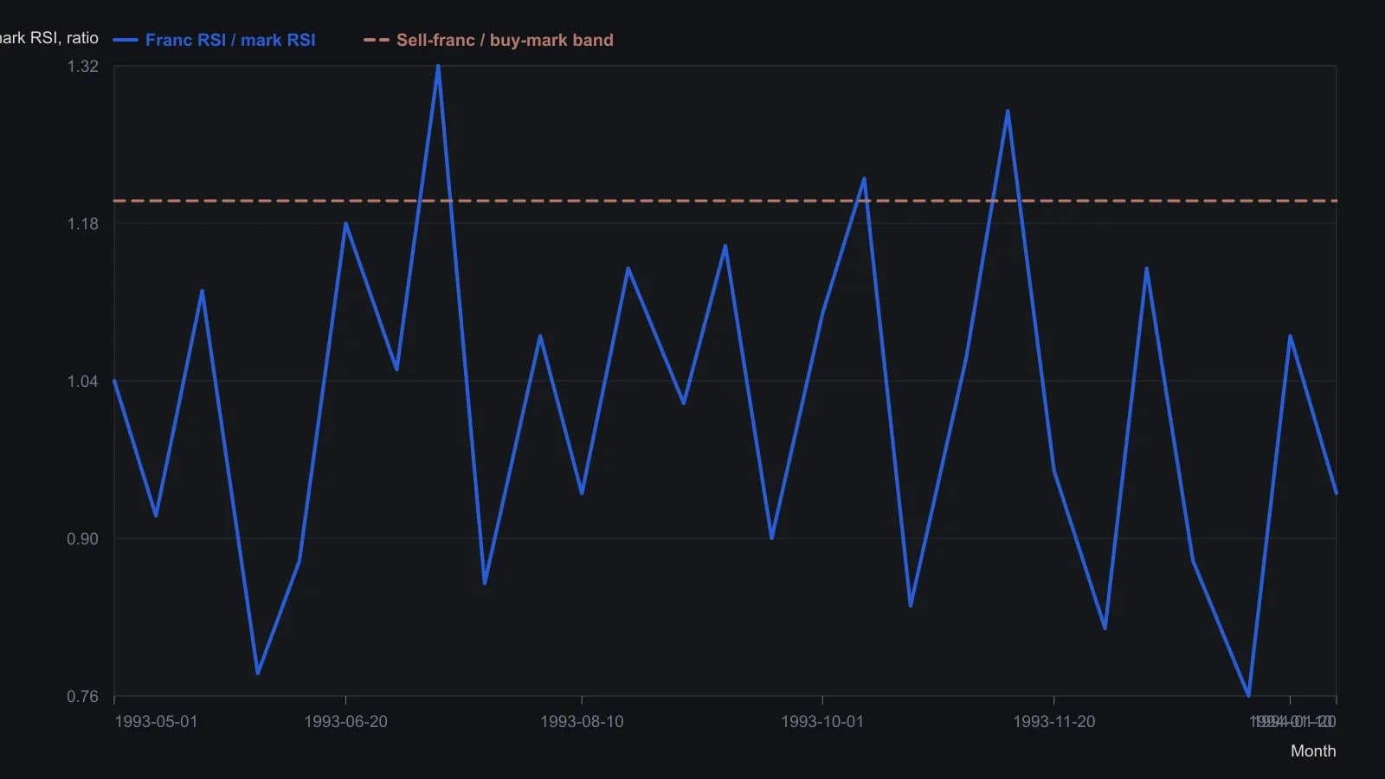The height and width of the screenshot is (779, 1385).
Task: Select the highest blue peak at 1.32
Action: (438, 67)
